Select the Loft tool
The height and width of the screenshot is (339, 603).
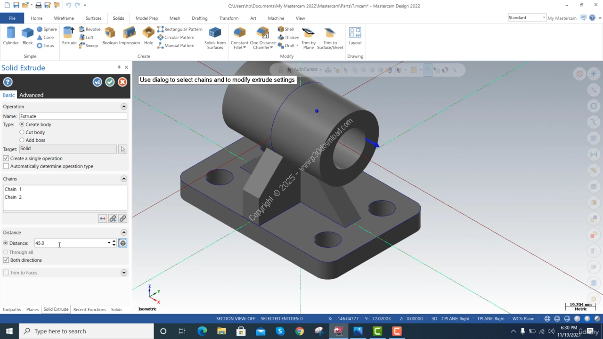coord(86,38)
